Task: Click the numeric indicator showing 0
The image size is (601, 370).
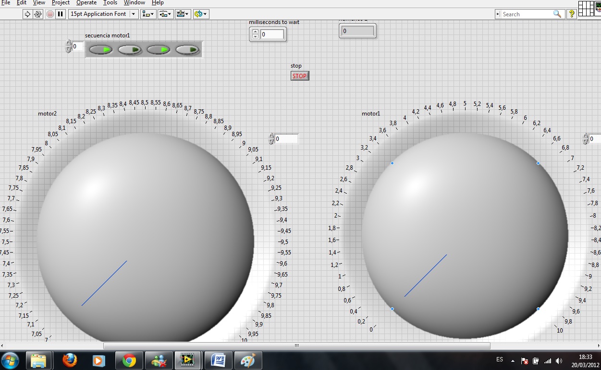Action: pos(357,31)
